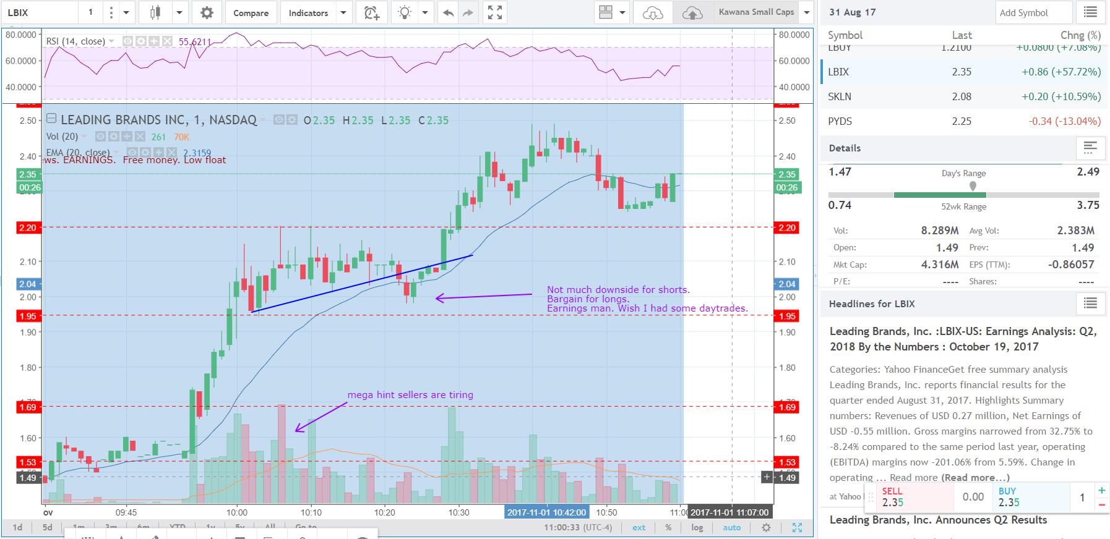The width and height of the screenshot is (1110, 539).
Task: Expand the RSI (14, close) legend arrow
Action: tap(111, 41)
